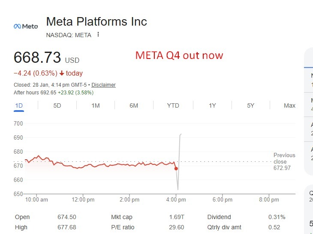313x234 pixels.
Task: Select the 1D chart range tab
Action: point(19,105)
